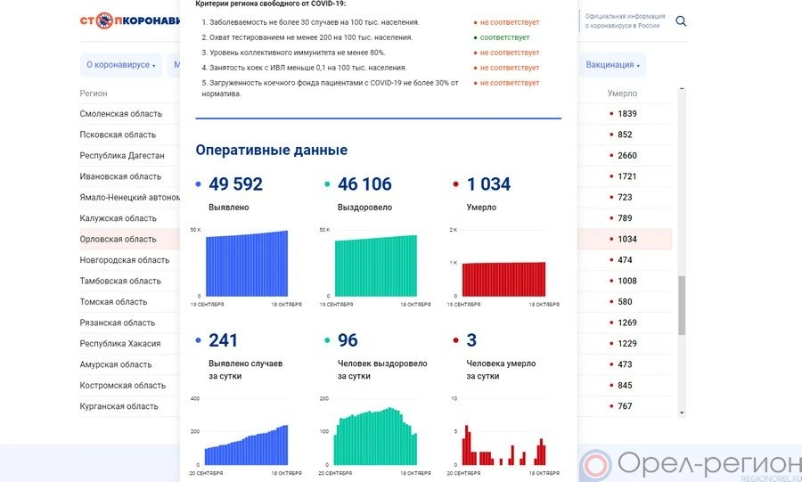The height and width of the screenshot is (482, 802).
Task: Click the Орел-регион watermark logo
Action: pyautogui.click(x=691, y=464)
